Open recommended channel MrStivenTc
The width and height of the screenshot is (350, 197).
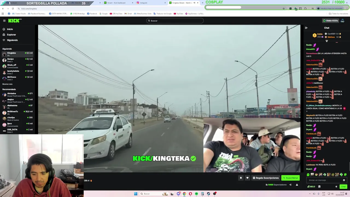(17, 112)
